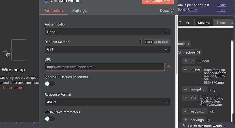Click Learn more link in pinned data banner
235x128 pixels.
click(x=222, y=7)
